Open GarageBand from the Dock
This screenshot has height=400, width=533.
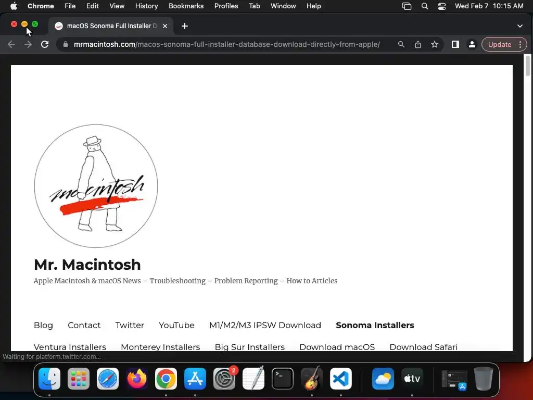tap(312, 379)
